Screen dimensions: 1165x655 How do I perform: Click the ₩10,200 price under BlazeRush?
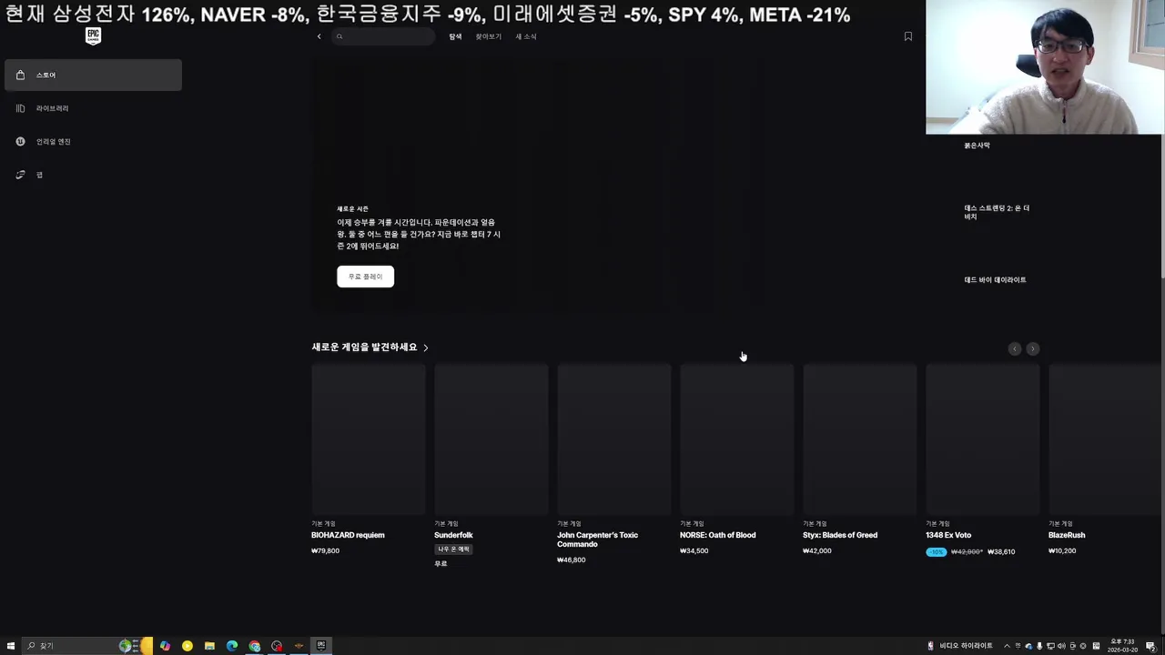click(x=1062, y=550)
